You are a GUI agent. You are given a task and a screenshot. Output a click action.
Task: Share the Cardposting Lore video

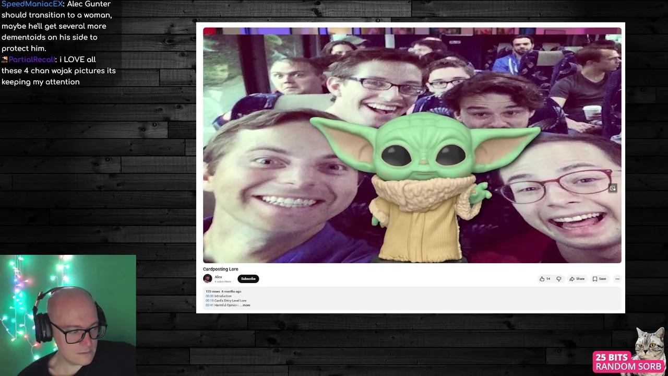(x=577, y=279)
